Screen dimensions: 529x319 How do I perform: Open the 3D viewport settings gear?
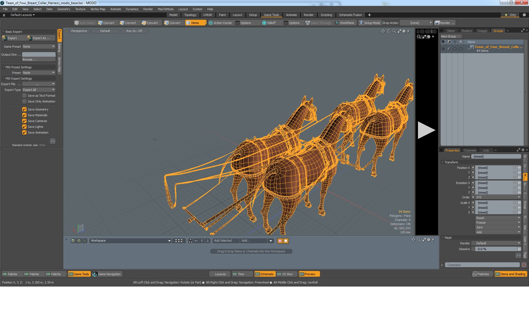click(x=404, y=31)
